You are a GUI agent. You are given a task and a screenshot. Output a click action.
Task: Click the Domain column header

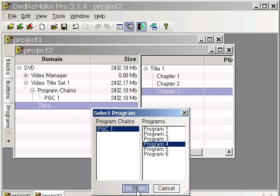pos(53,59)
